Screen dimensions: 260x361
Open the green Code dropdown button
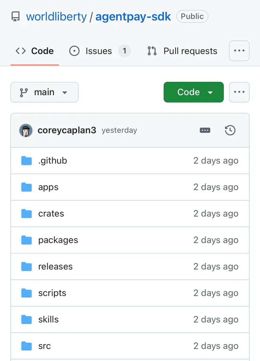tap(194, 92)
